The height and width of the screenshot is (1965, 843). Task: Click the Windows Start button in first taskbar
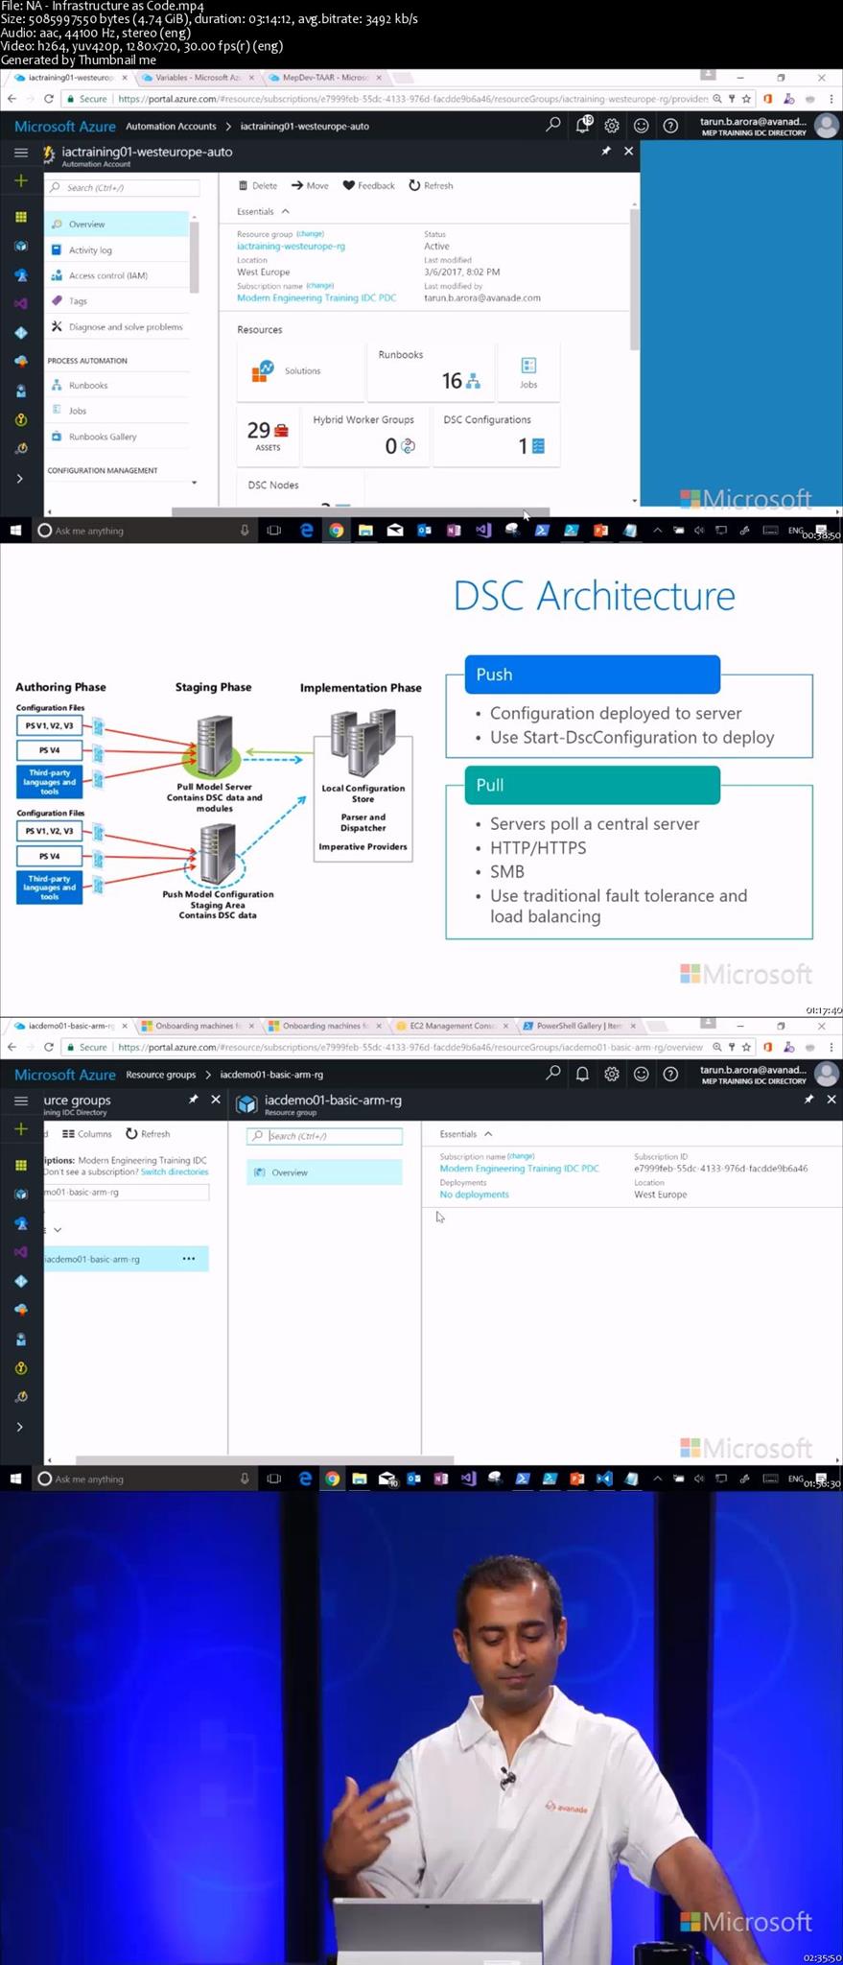pyautogui.click(x=15, y=530)
